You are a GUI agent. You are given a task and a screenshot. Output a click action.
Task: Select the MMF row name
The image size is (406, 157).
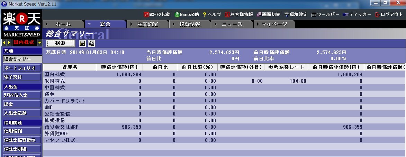pyautogui.click(x=48, y=107)
